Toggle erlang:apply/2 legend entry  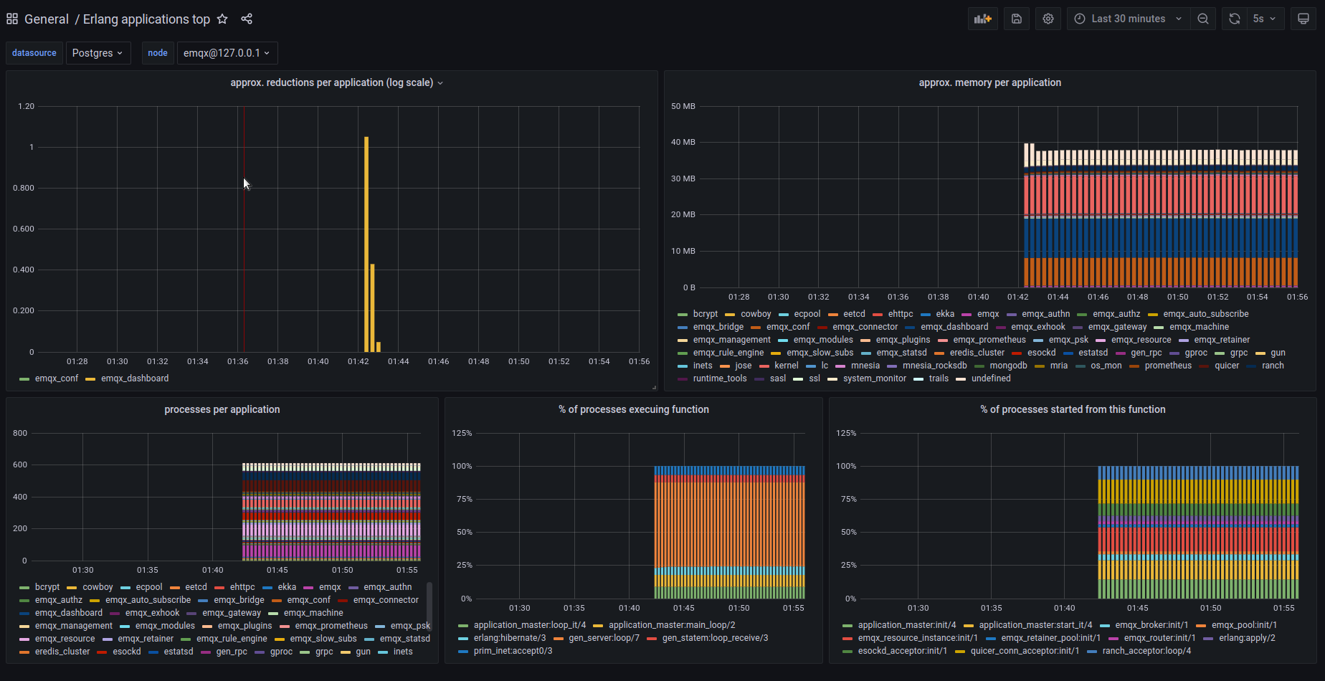[1247, 638]
